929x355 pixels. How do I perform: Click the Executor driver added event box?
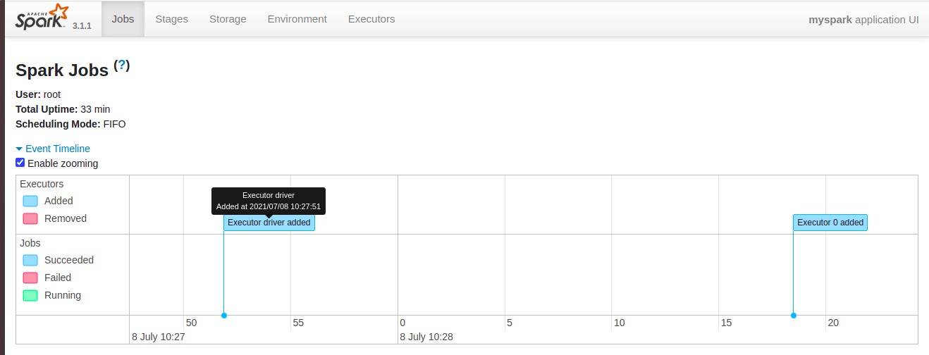click(269, 223)
